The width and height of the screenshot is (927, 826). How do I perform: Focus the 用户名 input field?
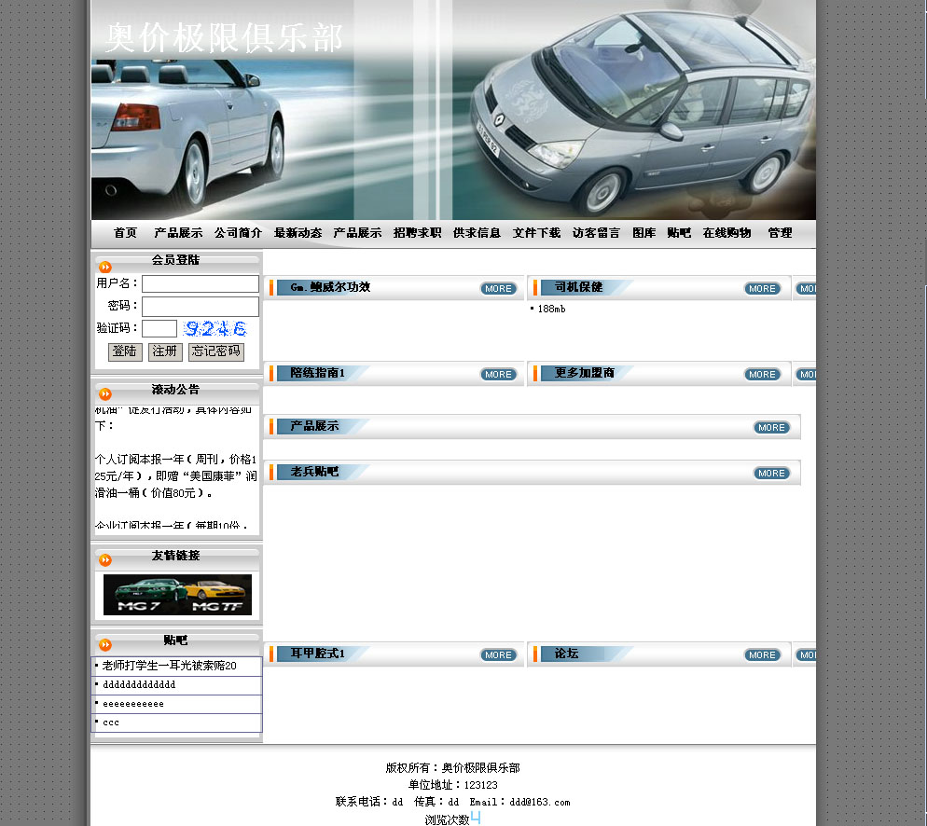point(201,283)
